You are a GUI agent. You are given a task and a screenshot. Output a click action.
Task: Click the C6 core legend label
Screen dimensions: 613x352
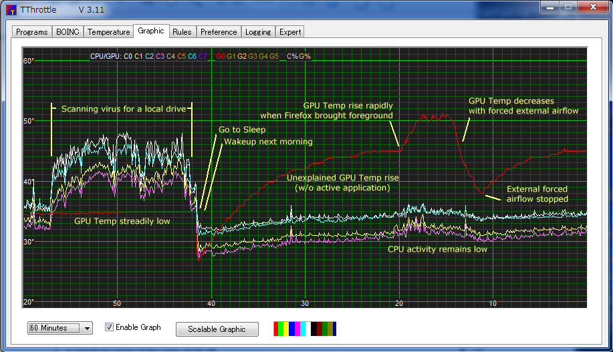[192, 56]
